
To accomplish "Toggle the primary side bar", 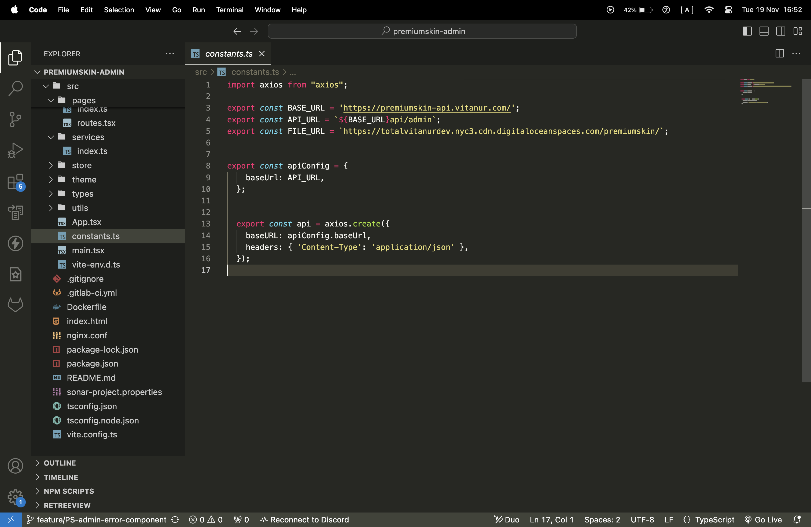I will pyautogui.click(x=747, y=31).
